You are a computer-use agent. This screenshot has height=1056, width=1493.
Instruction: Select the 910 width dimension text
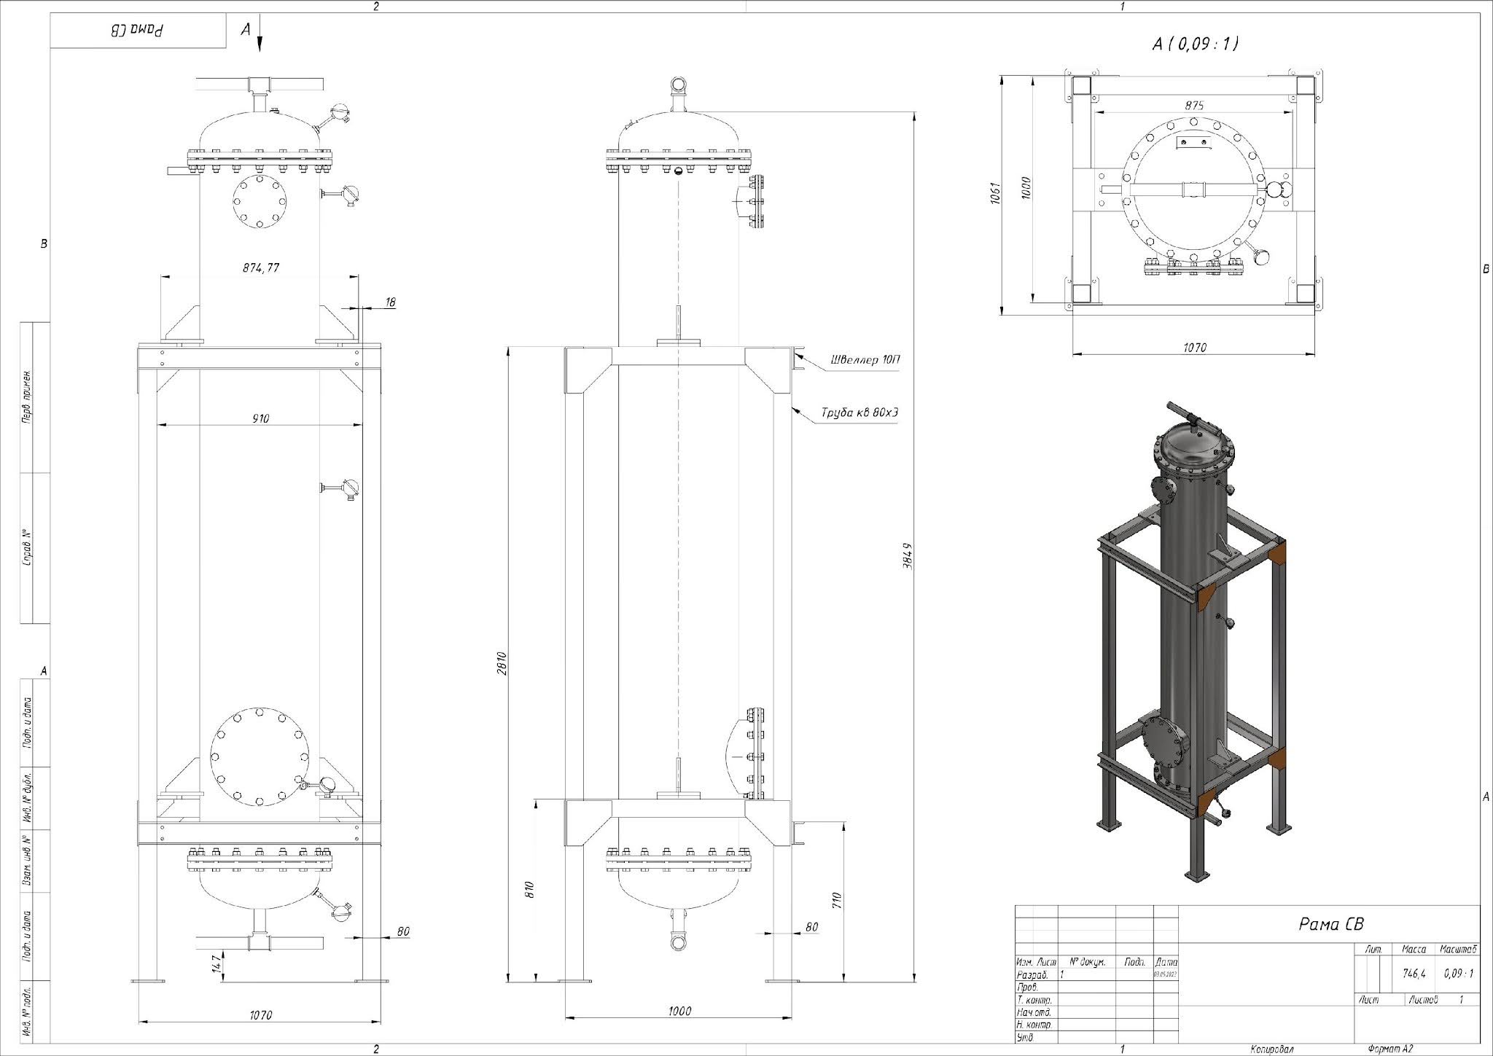coord(260,418)
